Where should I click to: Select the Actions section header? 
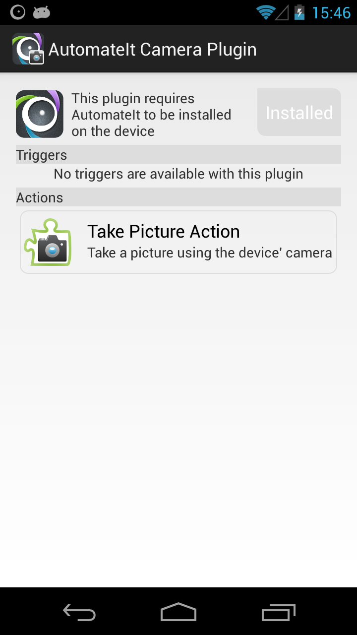[178, 197]
